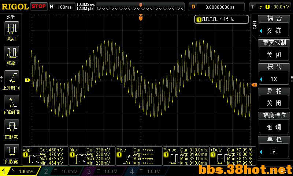Click the orange trigger level marker at right
293x176 pixels.
tap(254, 85)
